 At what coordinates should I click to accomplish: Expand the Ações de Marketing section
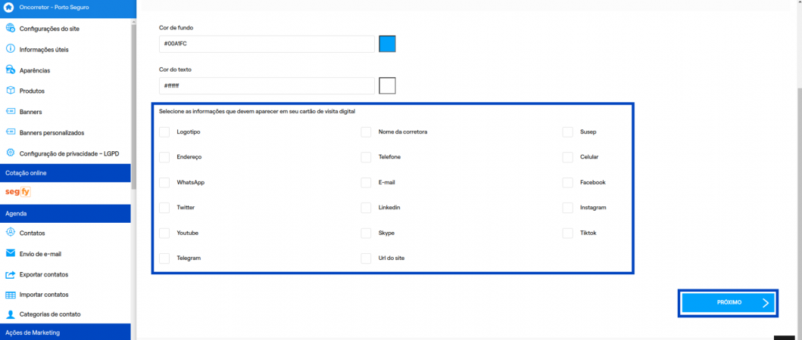pos(65,332)
